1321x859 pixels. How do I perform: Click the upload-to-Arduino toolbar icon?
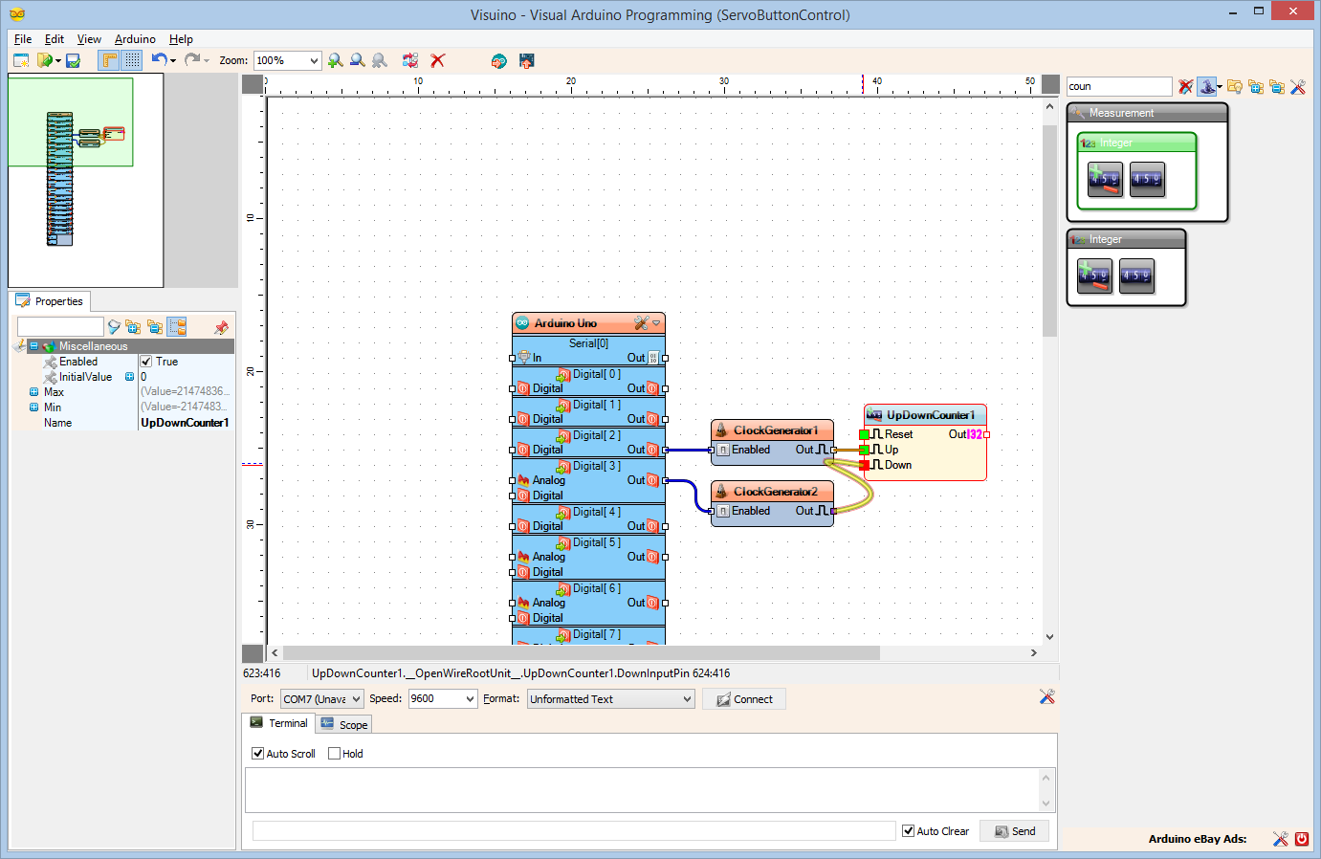pyautogui.click(x=527, y=60)
